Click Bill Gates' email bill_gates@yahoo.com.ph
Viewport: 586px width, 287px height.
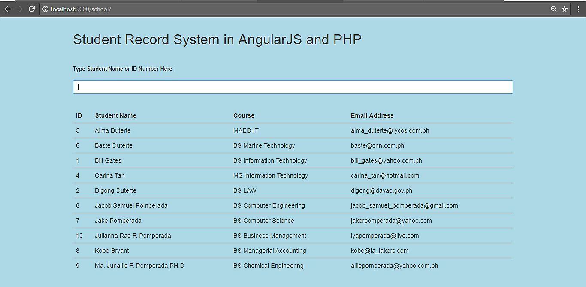(x=387, y=160)
